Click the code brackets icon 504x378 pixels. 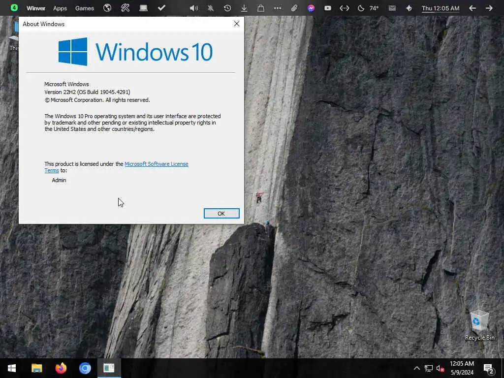344,8
